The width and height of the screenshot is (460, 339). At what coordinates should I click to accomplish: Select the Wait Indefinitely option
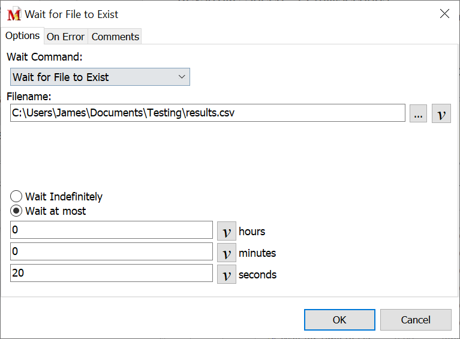point(17,197)
